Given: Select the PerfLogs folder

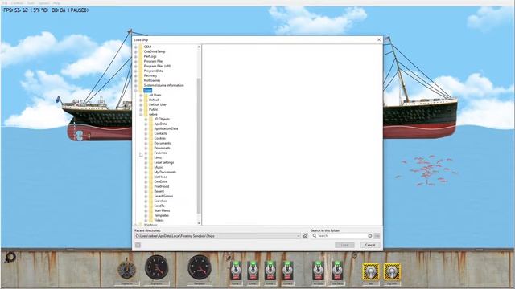Looking at the screenshot, I should (x=150, y=56).
